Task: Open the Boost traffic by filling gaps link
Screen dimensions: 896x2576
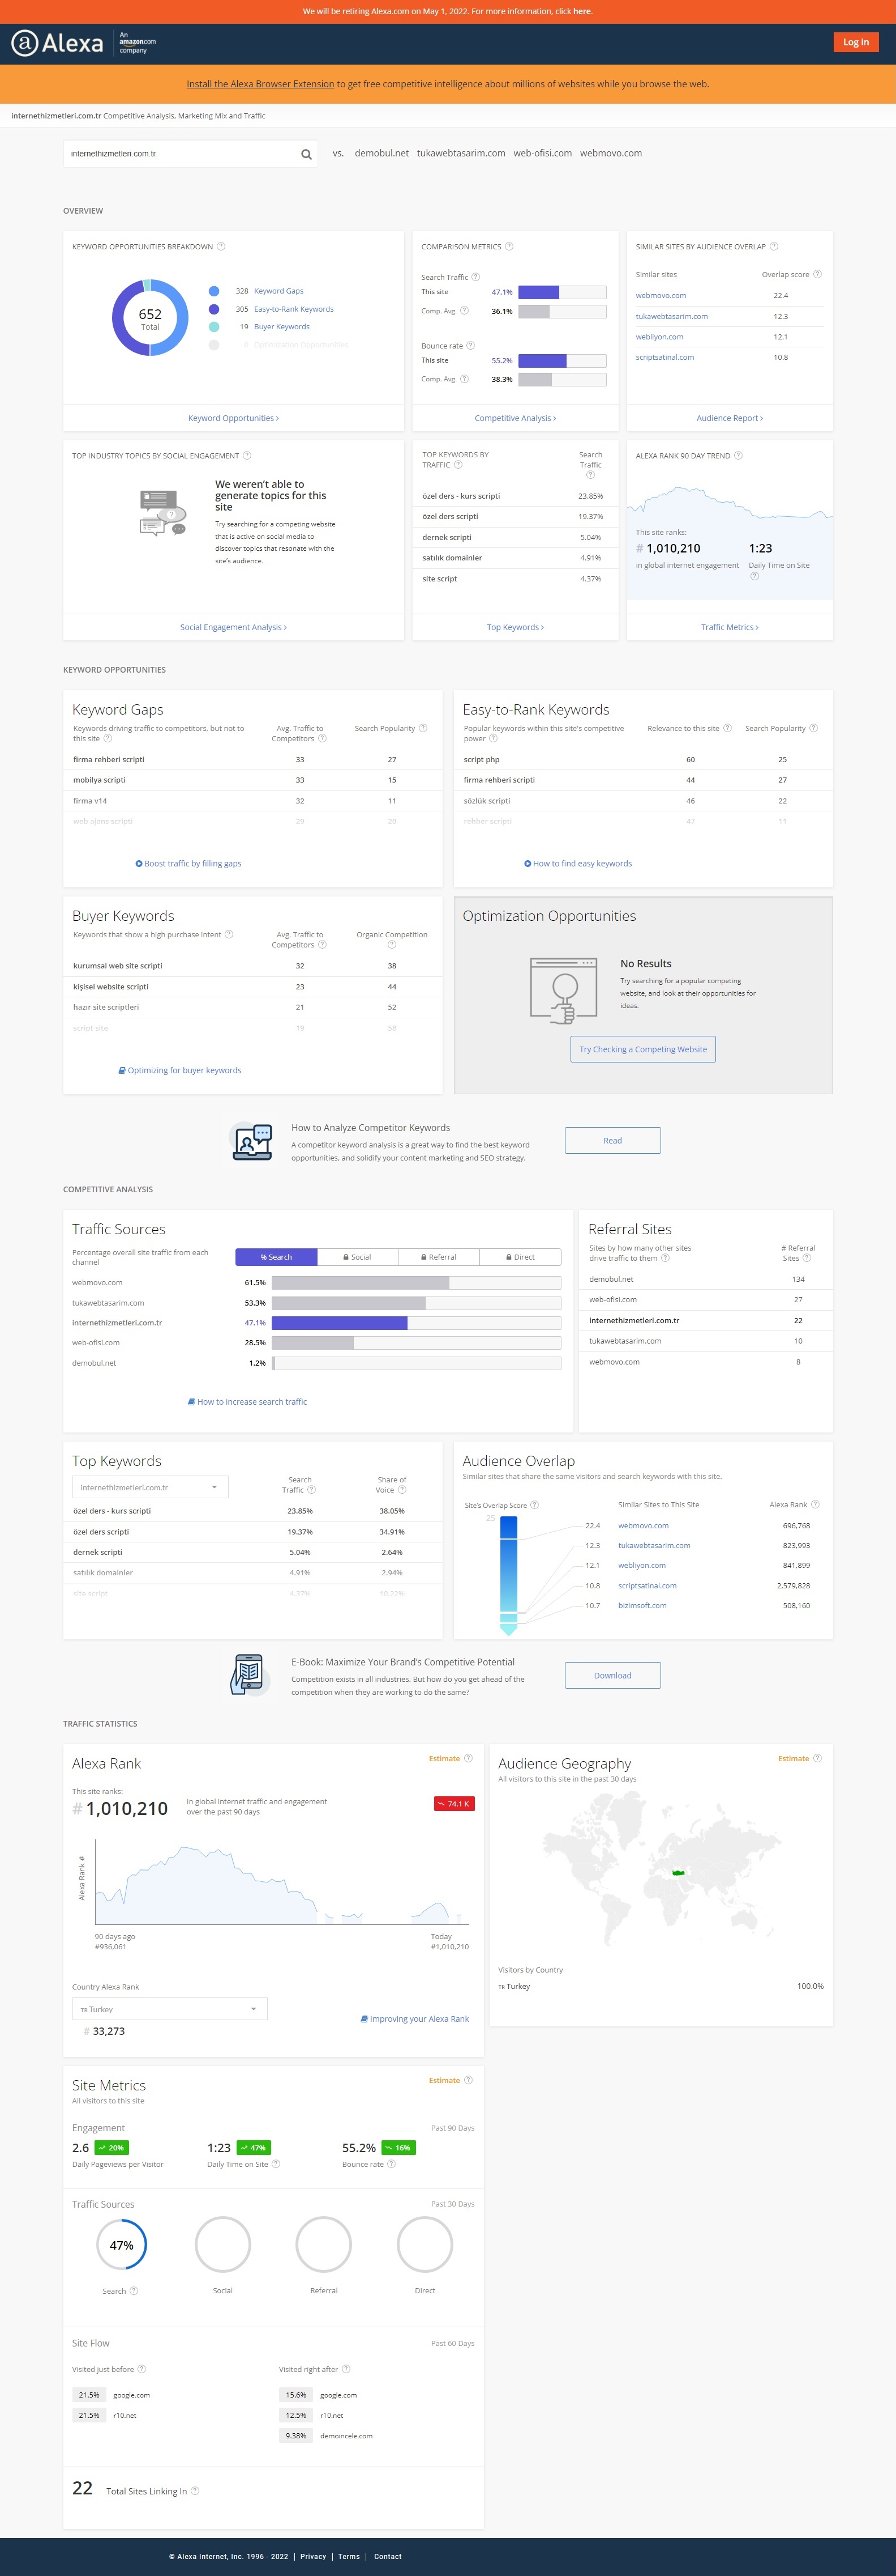Action: coord(189,863)
